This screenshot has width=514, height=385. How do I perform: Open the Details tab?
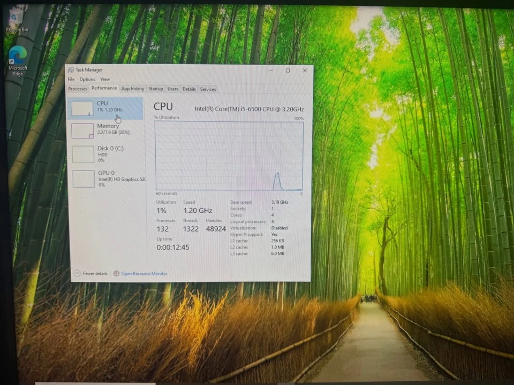point(189,89)
